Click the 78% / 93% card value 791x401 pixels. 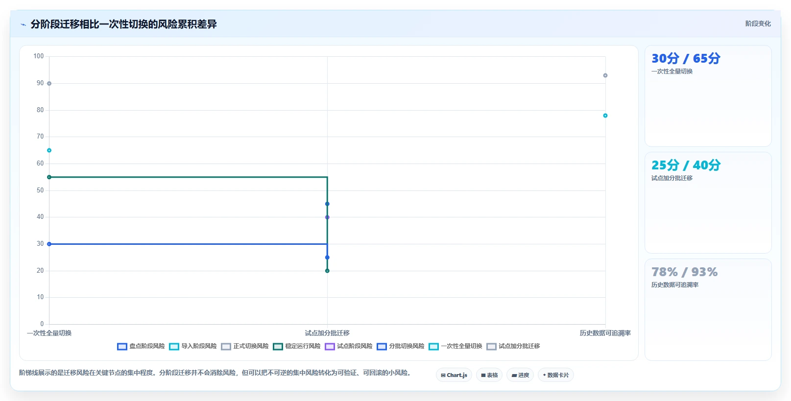685,272
